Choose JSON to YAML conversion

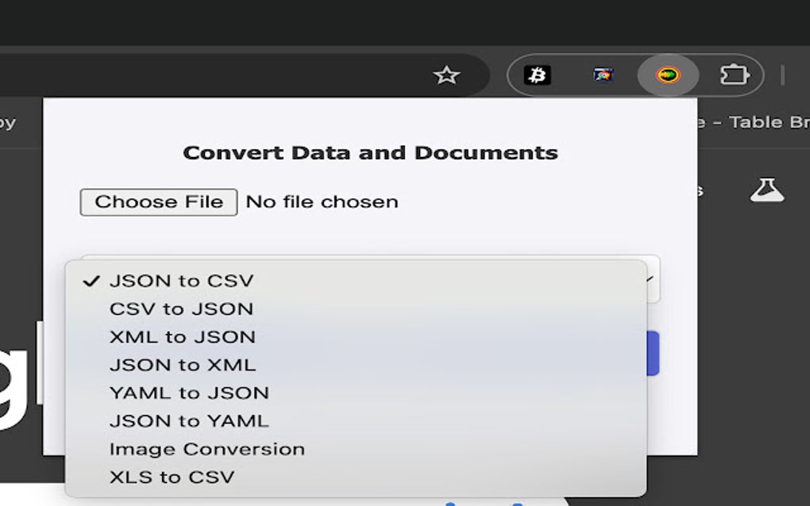click(x=189, y=420)
